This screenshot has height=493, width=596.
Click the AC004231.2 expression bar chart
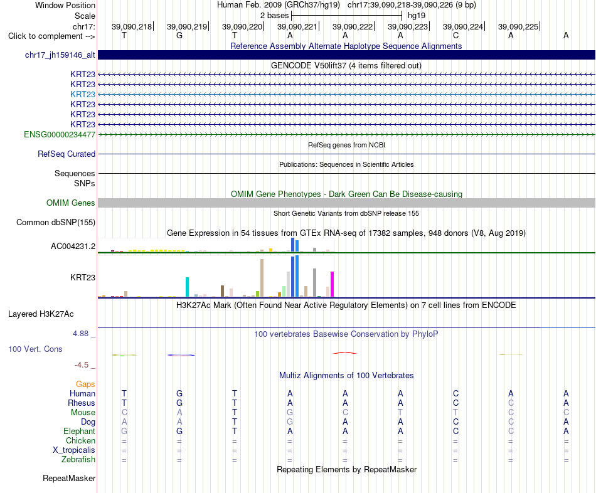(x=216, y=245)
